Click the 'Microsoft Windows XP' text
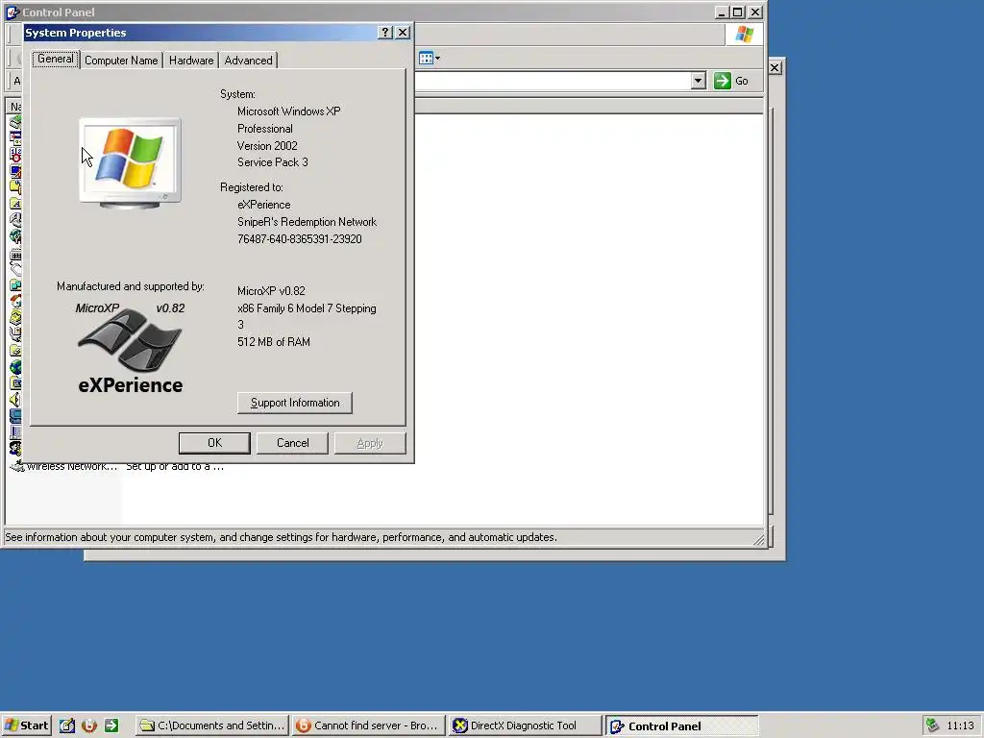The image size is (984, 738). (x=288, y=111)
